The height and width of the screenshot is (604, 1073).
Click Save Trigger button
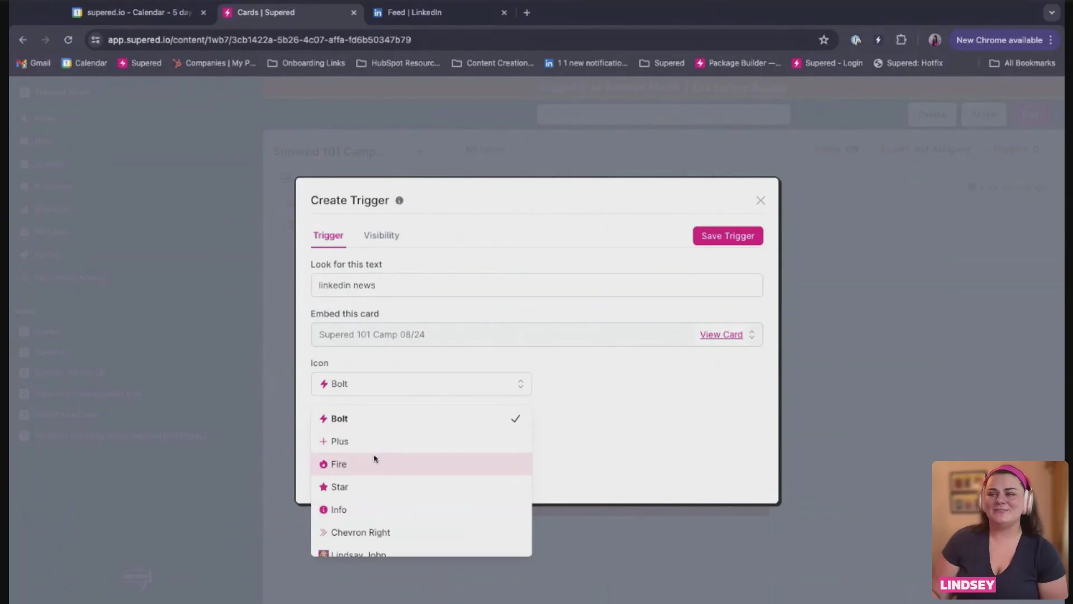pyautogui.click(x=728, y=236)
